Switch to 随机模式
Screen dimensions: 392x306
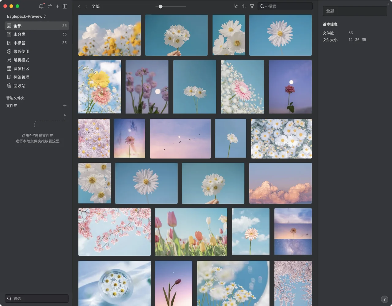click(37, 60)
